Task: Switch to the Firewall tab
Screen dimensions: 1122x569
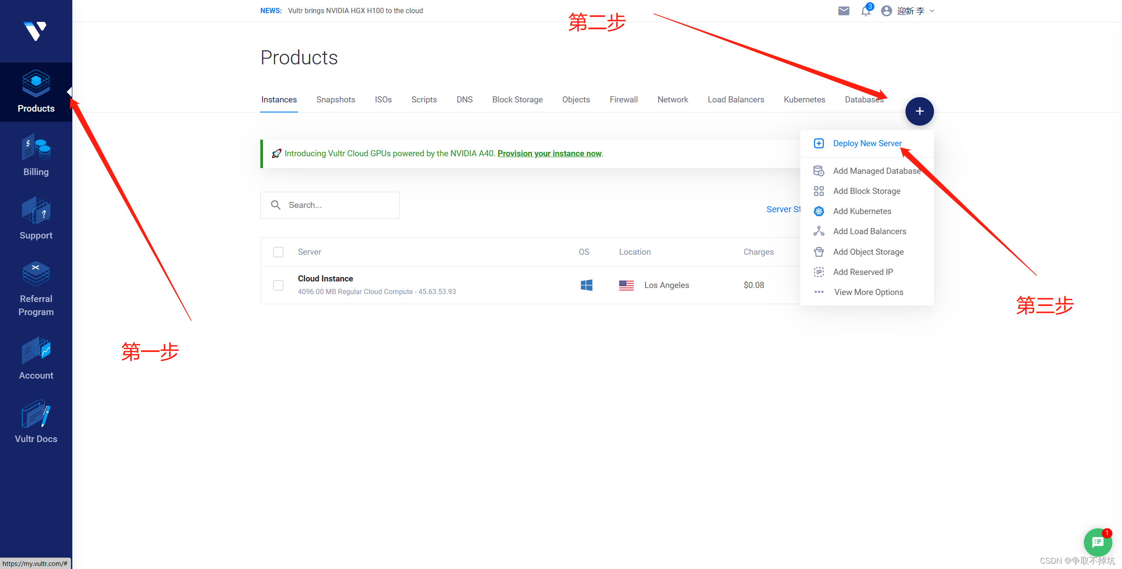Action: tap(624, 100)
